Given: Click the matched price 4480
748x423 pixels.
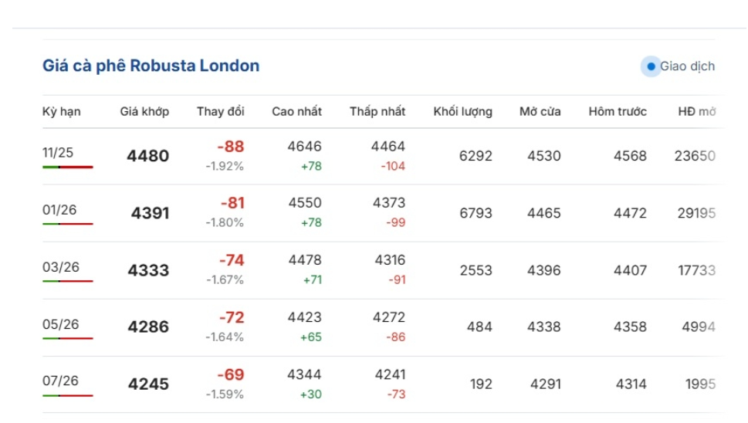Looking at the screenshot, I should (147, 156).
